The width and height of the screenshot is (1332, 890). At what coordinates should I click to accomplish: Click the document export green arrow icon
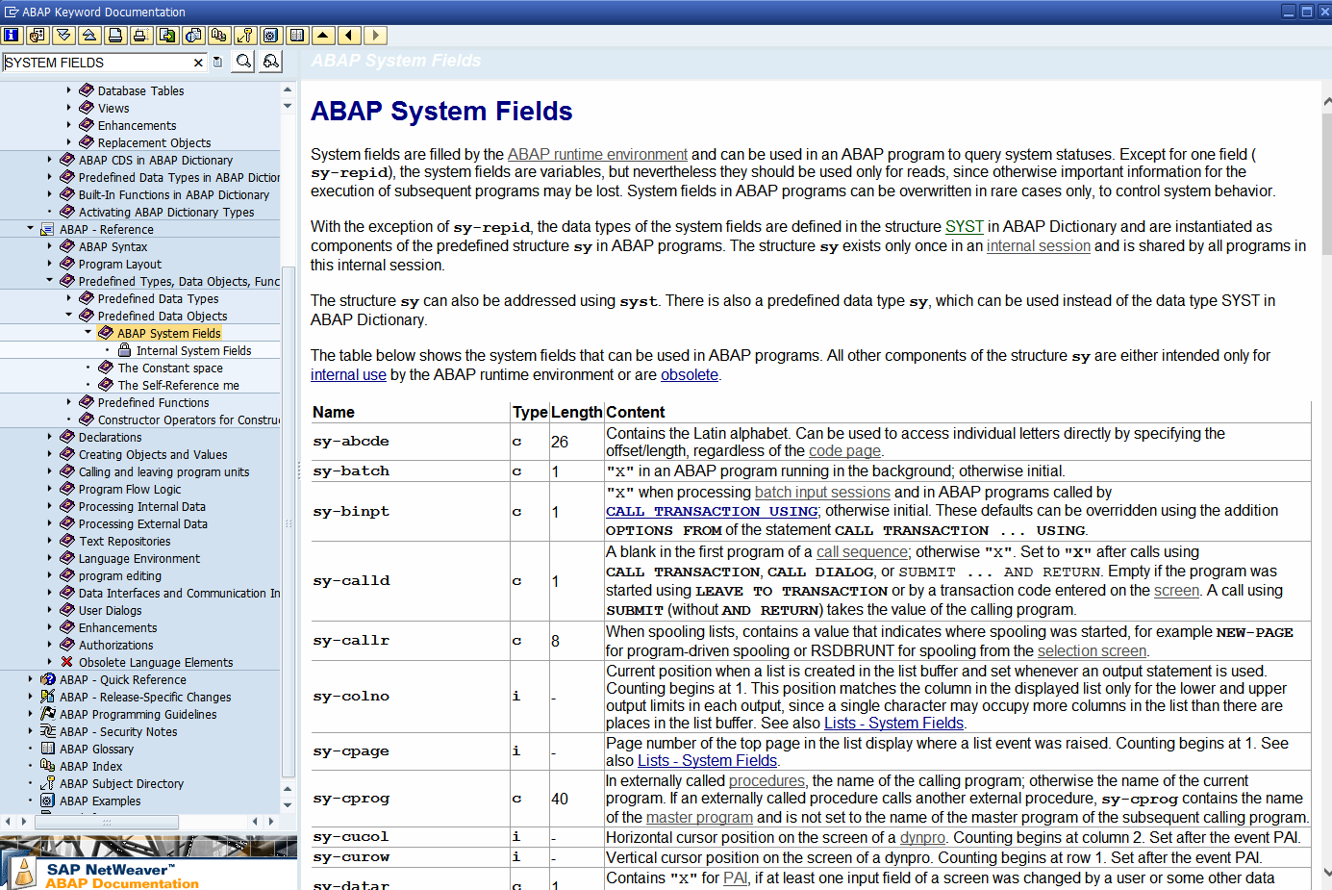tap(167, 36)
